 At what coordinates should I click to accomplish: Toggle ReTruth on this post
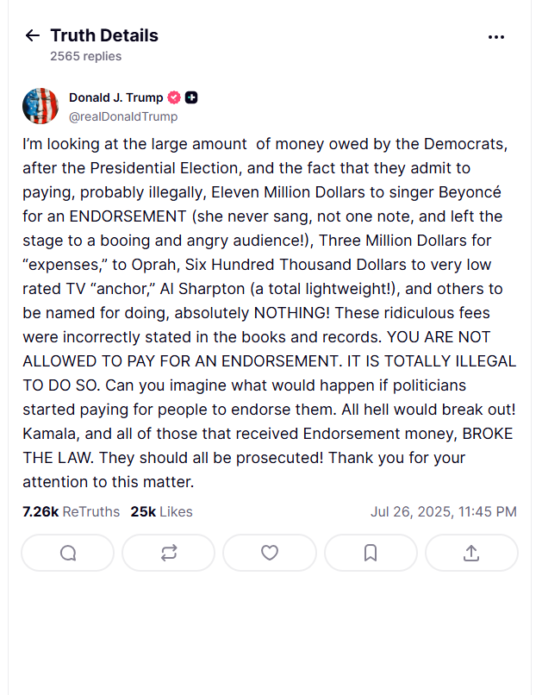point(169,553)
